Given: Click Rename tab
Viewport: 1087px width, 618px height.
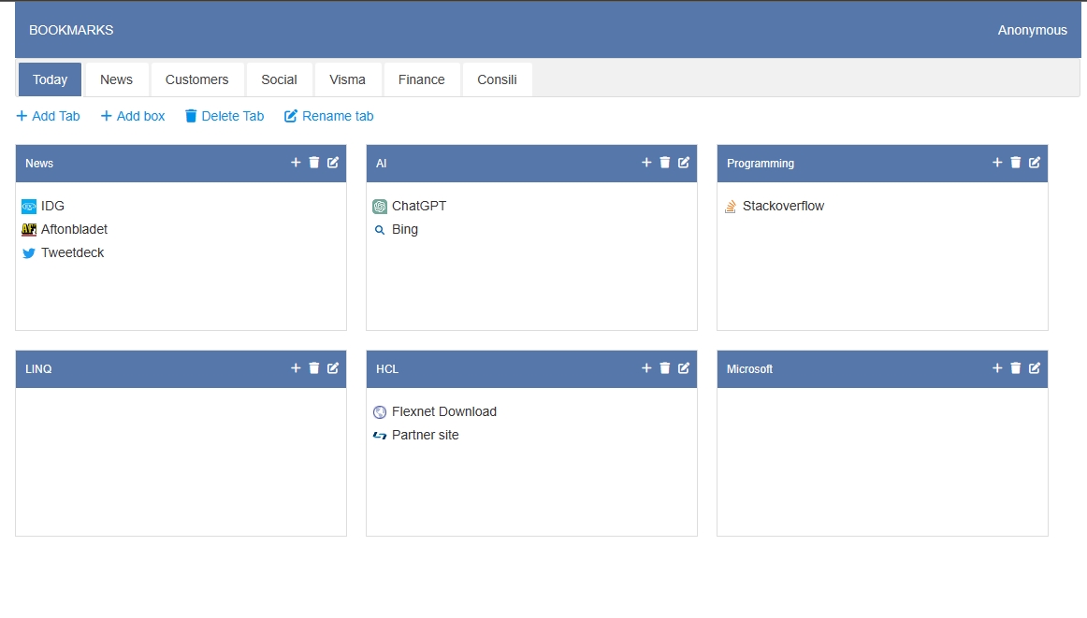Looking at the screenshot, I should pyautogui.click(x=329, y=116).
